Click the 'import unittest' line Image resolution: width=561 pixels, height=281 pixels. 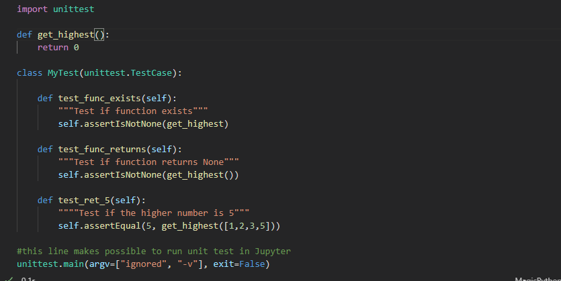tap(56, 9)
